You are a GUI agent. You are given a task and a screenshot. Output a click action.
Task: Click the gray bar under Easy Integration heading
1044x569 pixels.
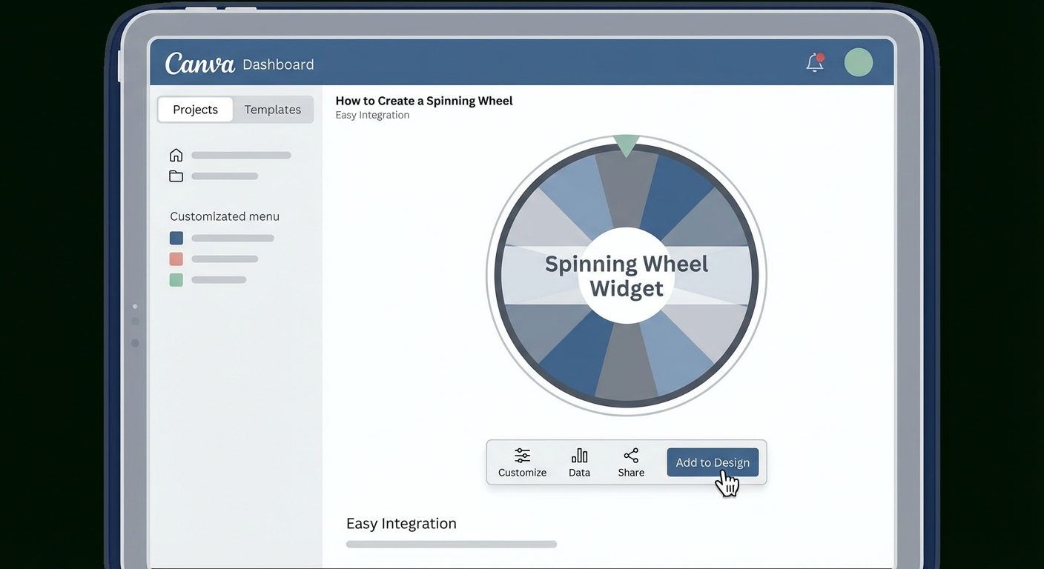tap(451, 545)
